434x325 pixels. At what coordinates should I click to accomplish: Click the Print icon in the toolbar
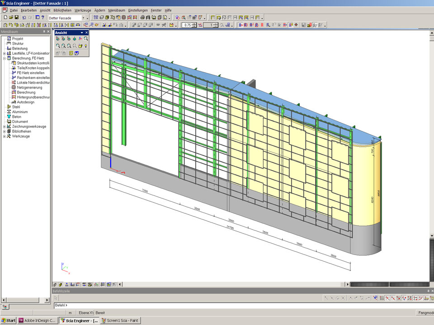pyautogui.click(x=142, y=18)
